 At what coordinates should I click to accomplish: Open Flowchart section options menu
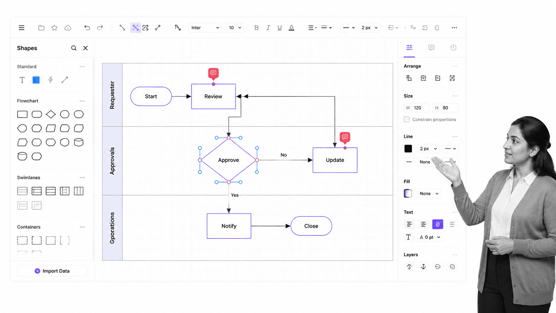(82, 101)
